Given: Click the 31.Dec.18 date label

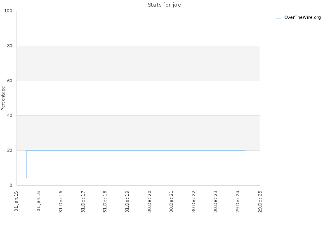Looking at the screenshot, I should [x=105, y=202].
